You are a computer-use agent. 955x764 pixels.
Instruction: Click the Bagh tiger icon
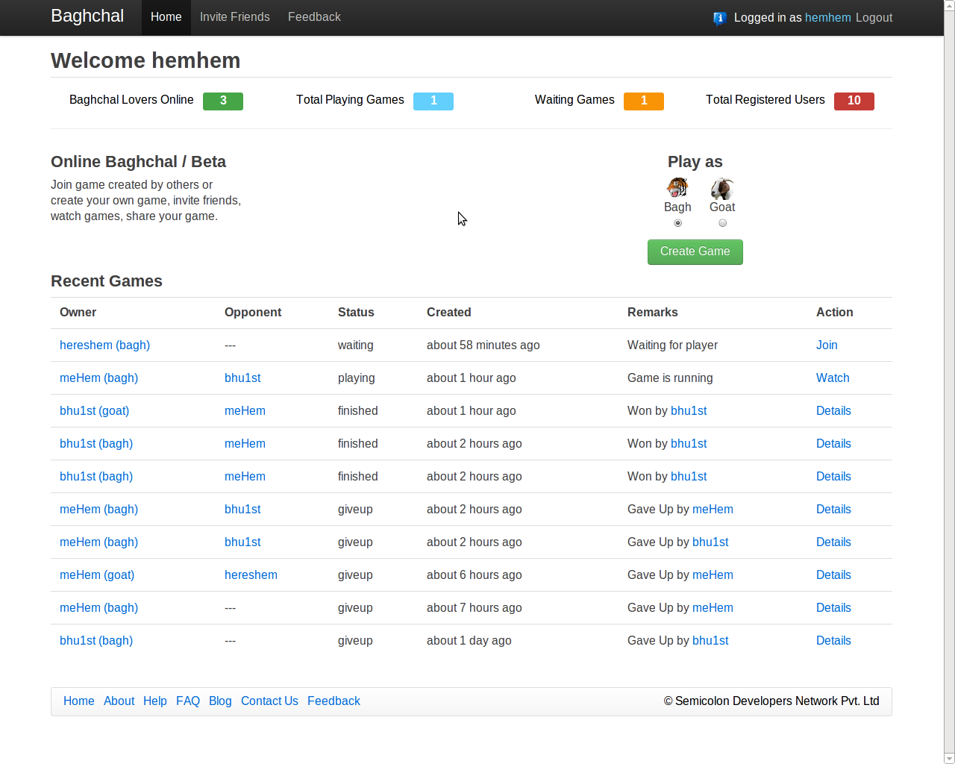point(677,188)
